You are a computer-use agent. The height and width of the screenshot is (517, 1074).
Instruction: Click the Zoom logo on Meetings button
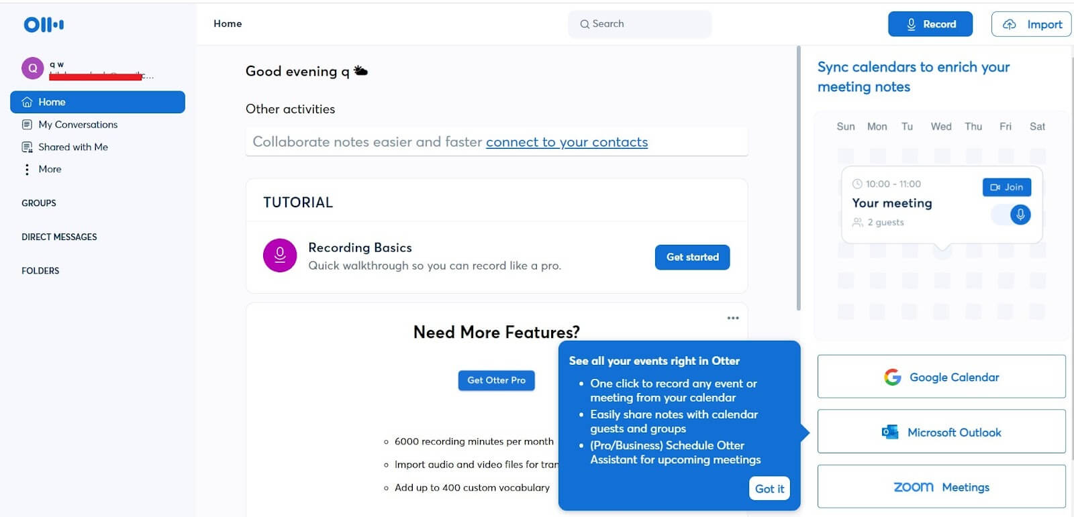[x=914, y=487]
